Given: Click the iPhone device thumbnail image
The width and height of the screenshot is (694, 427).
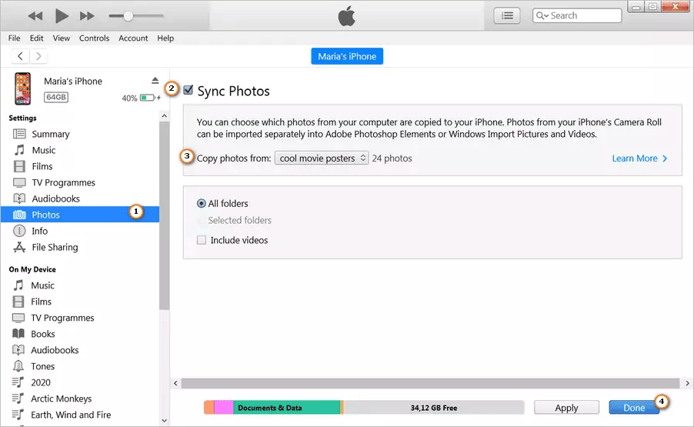Looking at the screenshot, I should tap(22, 88).
